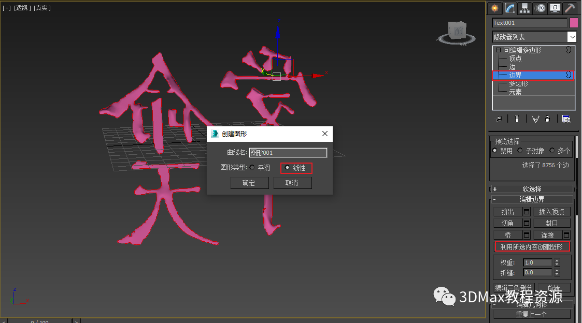This screenshot has width=582, height=323.
Task: Toggle bulb icon on 边界 row
Action: [x=569, y=75]
